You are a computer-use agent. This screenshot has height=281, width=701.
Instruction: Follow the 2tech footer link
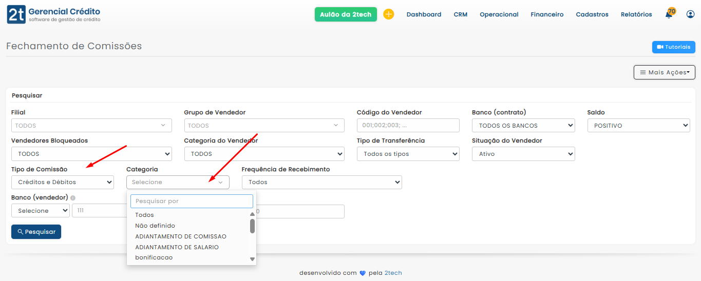393,273
